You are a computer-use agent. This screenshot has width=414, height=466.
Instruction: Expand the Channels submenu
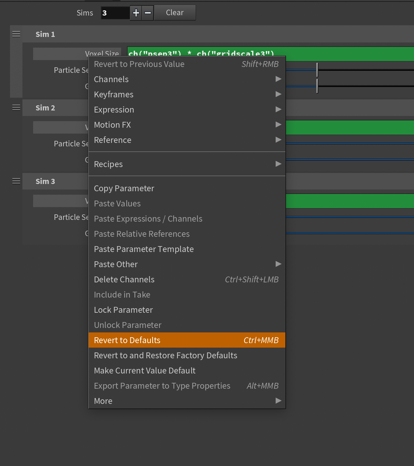point(187,79)
